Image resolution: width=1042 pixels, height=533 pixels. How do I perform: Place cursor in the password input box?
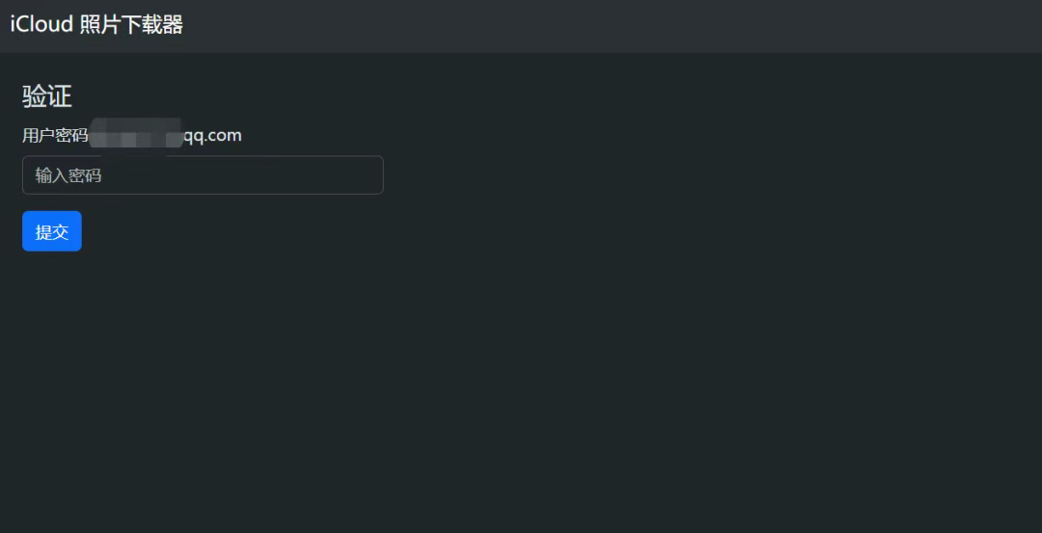click(x=203, y=175)
